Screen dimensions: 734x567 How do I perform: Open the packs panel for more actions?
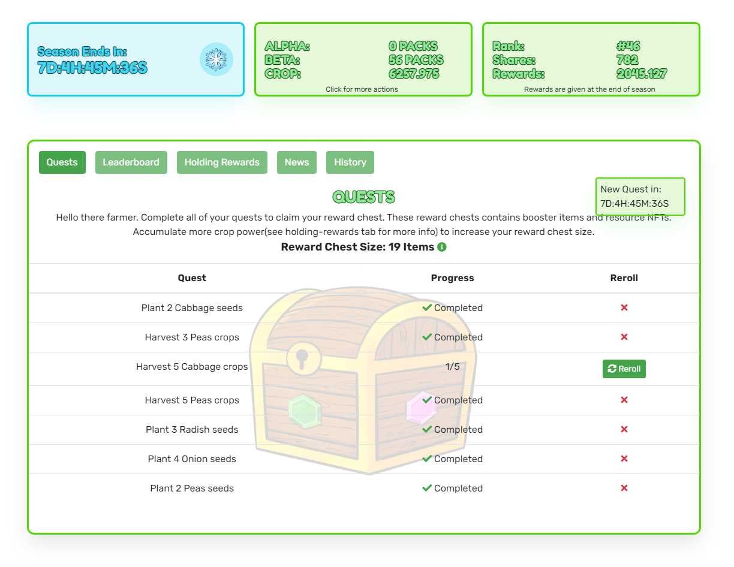(x=363, y=59)
